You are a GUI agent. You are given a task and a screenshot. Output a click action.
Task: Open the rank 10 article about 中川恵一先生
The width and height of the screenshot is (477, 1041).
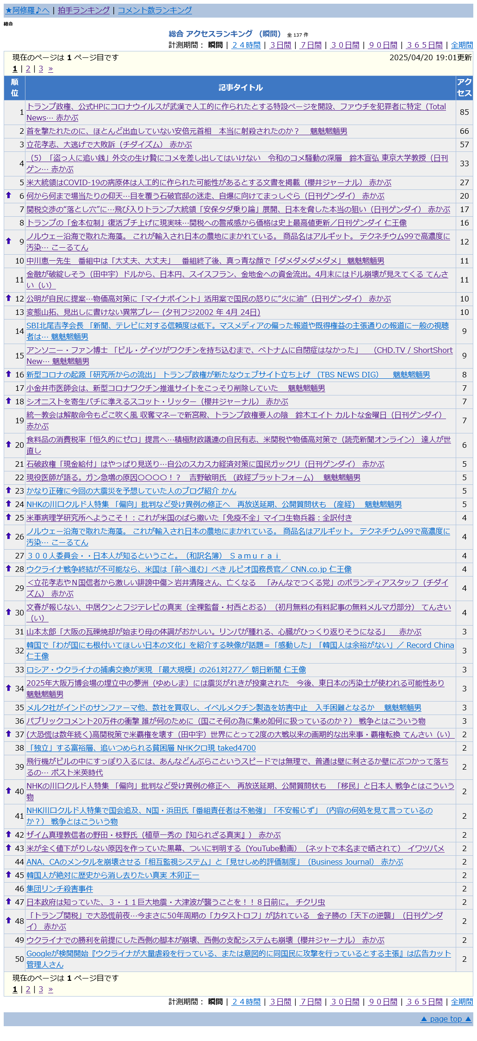pos(205,261)
